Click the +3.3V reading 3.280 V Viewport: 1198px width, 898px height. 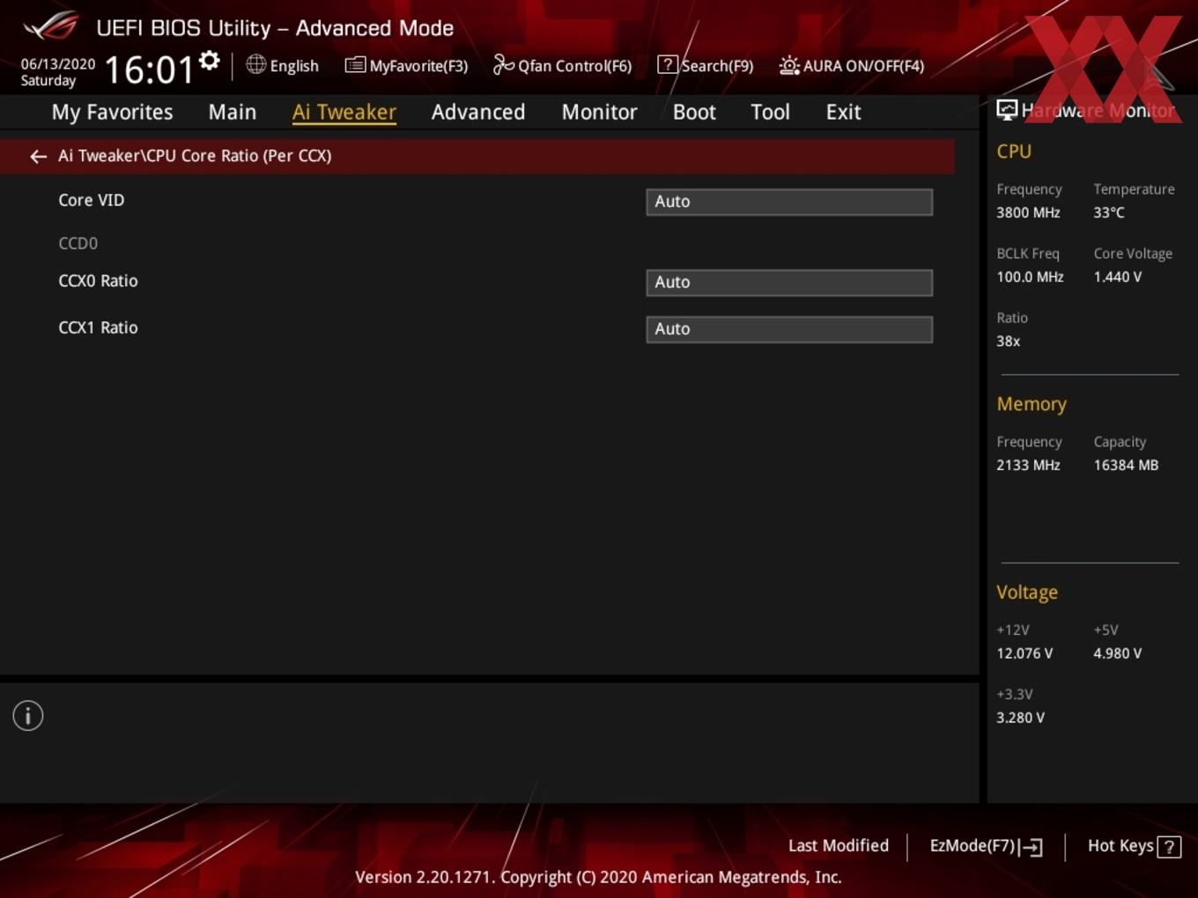[x=1020, y=718]
